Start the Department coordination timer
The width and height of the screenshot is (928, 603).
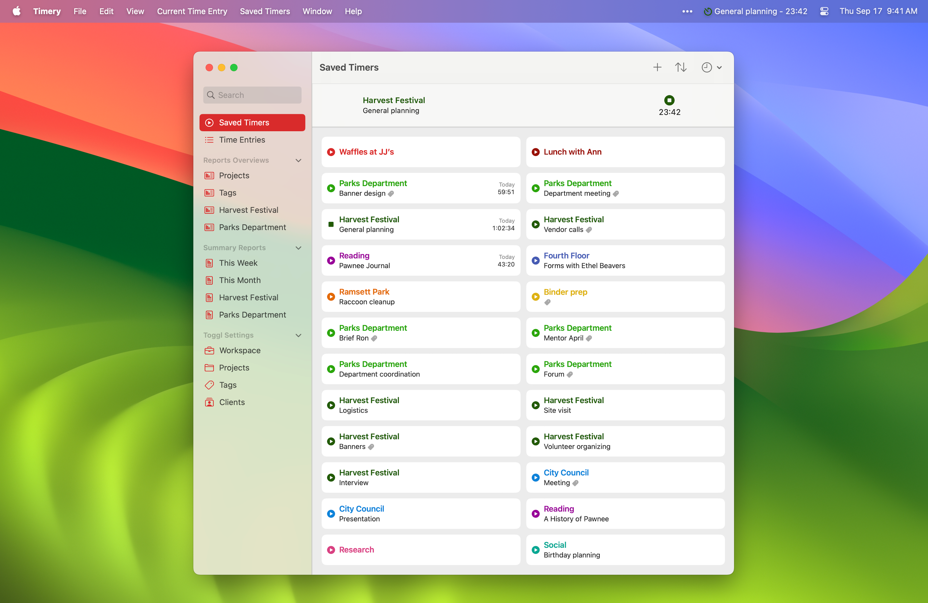pos(331,369)
